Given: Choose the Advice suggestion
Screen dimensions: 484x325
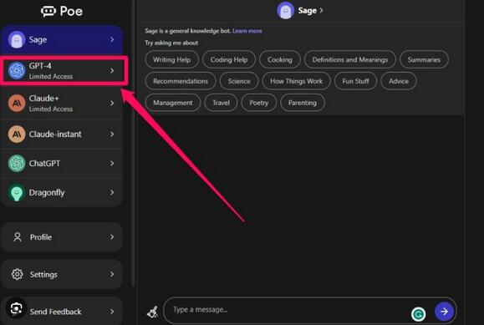Looking at the screenshot, I should click(x=399, y=81).
